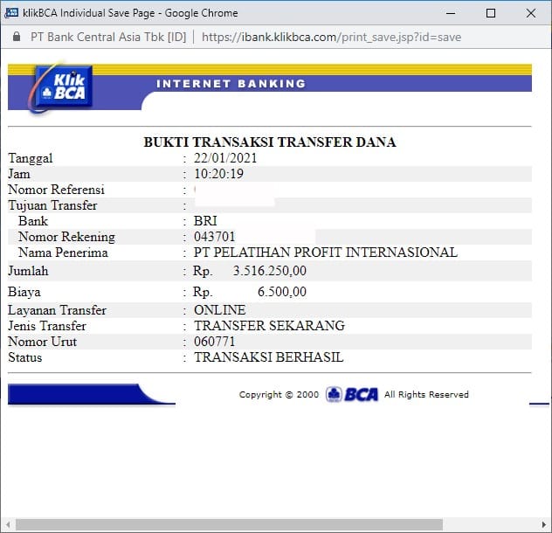Select the ONLINE transfer service value
The width and height of the screenshot is (552, 533).
220,310
